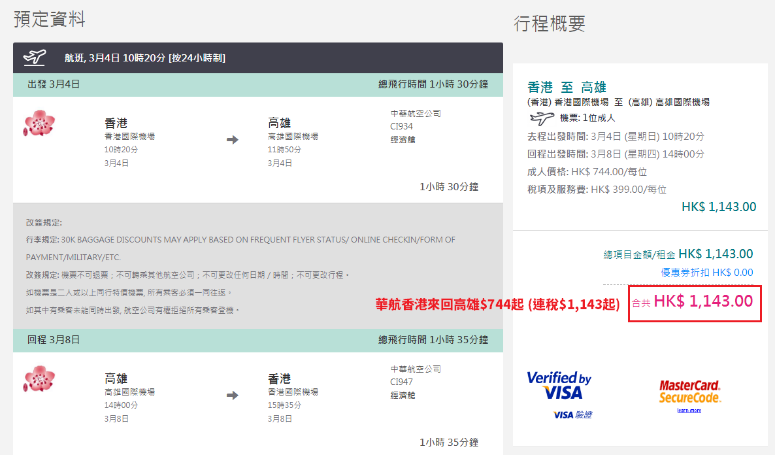Click the airplane icon in the dark flight header

coord(35,58)
